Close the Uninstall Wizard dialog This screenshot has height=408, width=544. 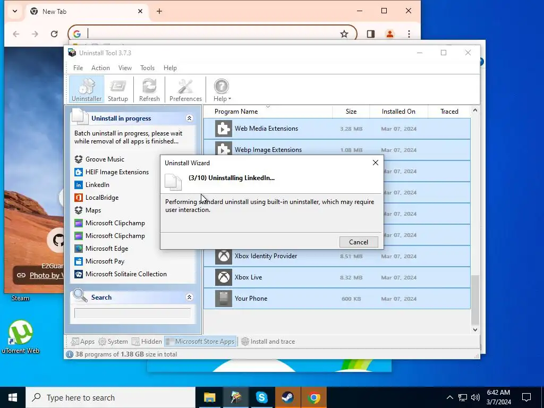[376, 163]
